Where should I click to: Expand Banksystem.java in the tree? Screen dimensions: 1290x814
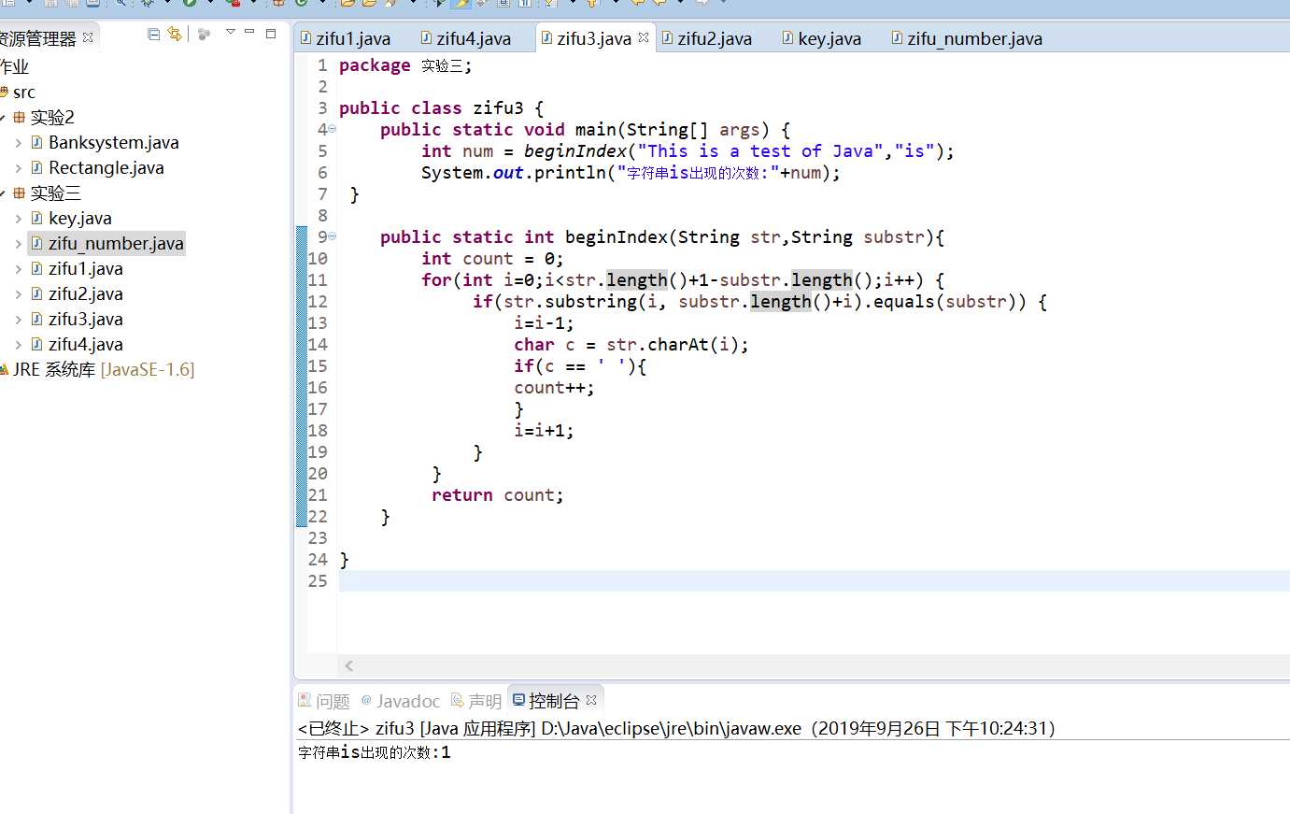[x=18, y=143]
